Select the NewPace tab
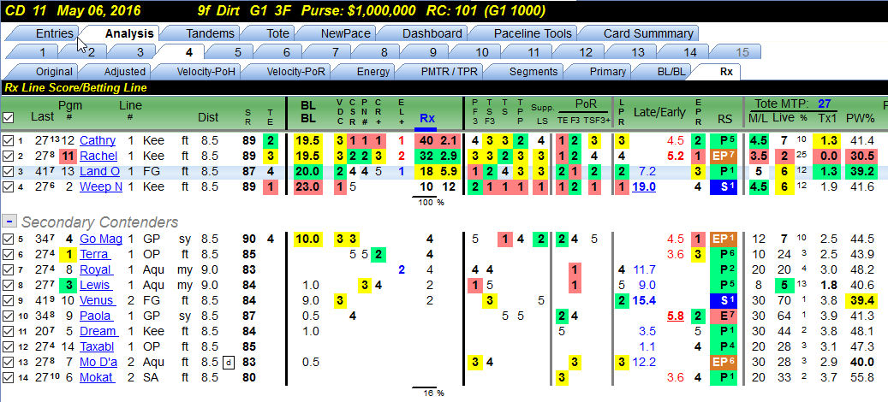Viewport: 888px width, 402px height. (345, 33)
